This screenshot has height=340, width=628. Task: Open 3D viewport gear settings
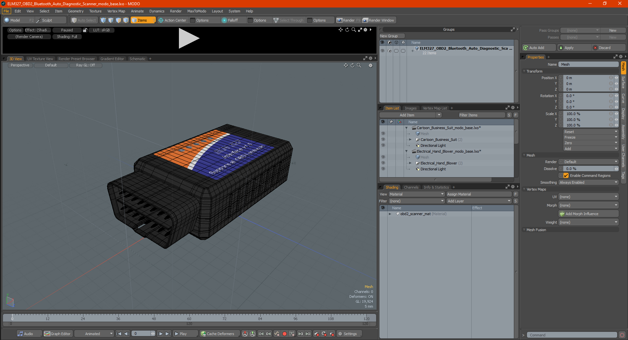pyautogui.click(x=371, y=65)
